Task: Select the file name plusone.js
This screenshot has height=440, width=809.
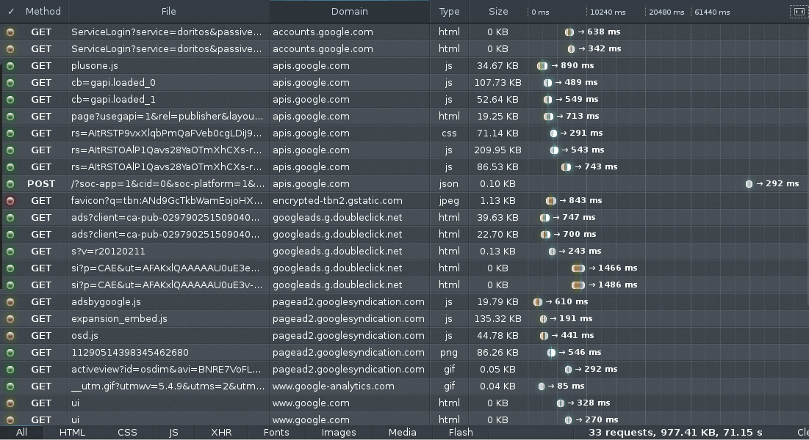Action: click(94, 66)
